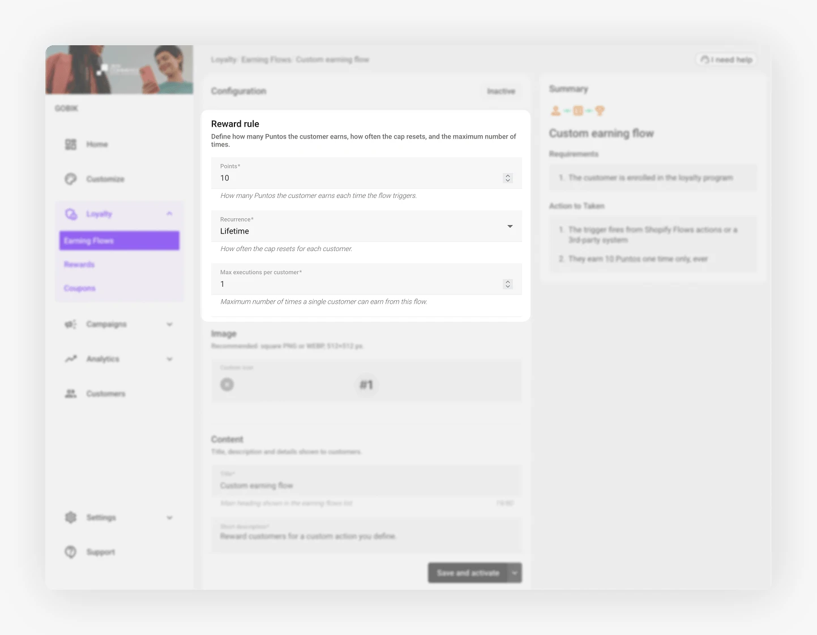This screenshot has height=635, width=817.
Task: Expand the Campaigns menu chevron
Action: [169, 324]
